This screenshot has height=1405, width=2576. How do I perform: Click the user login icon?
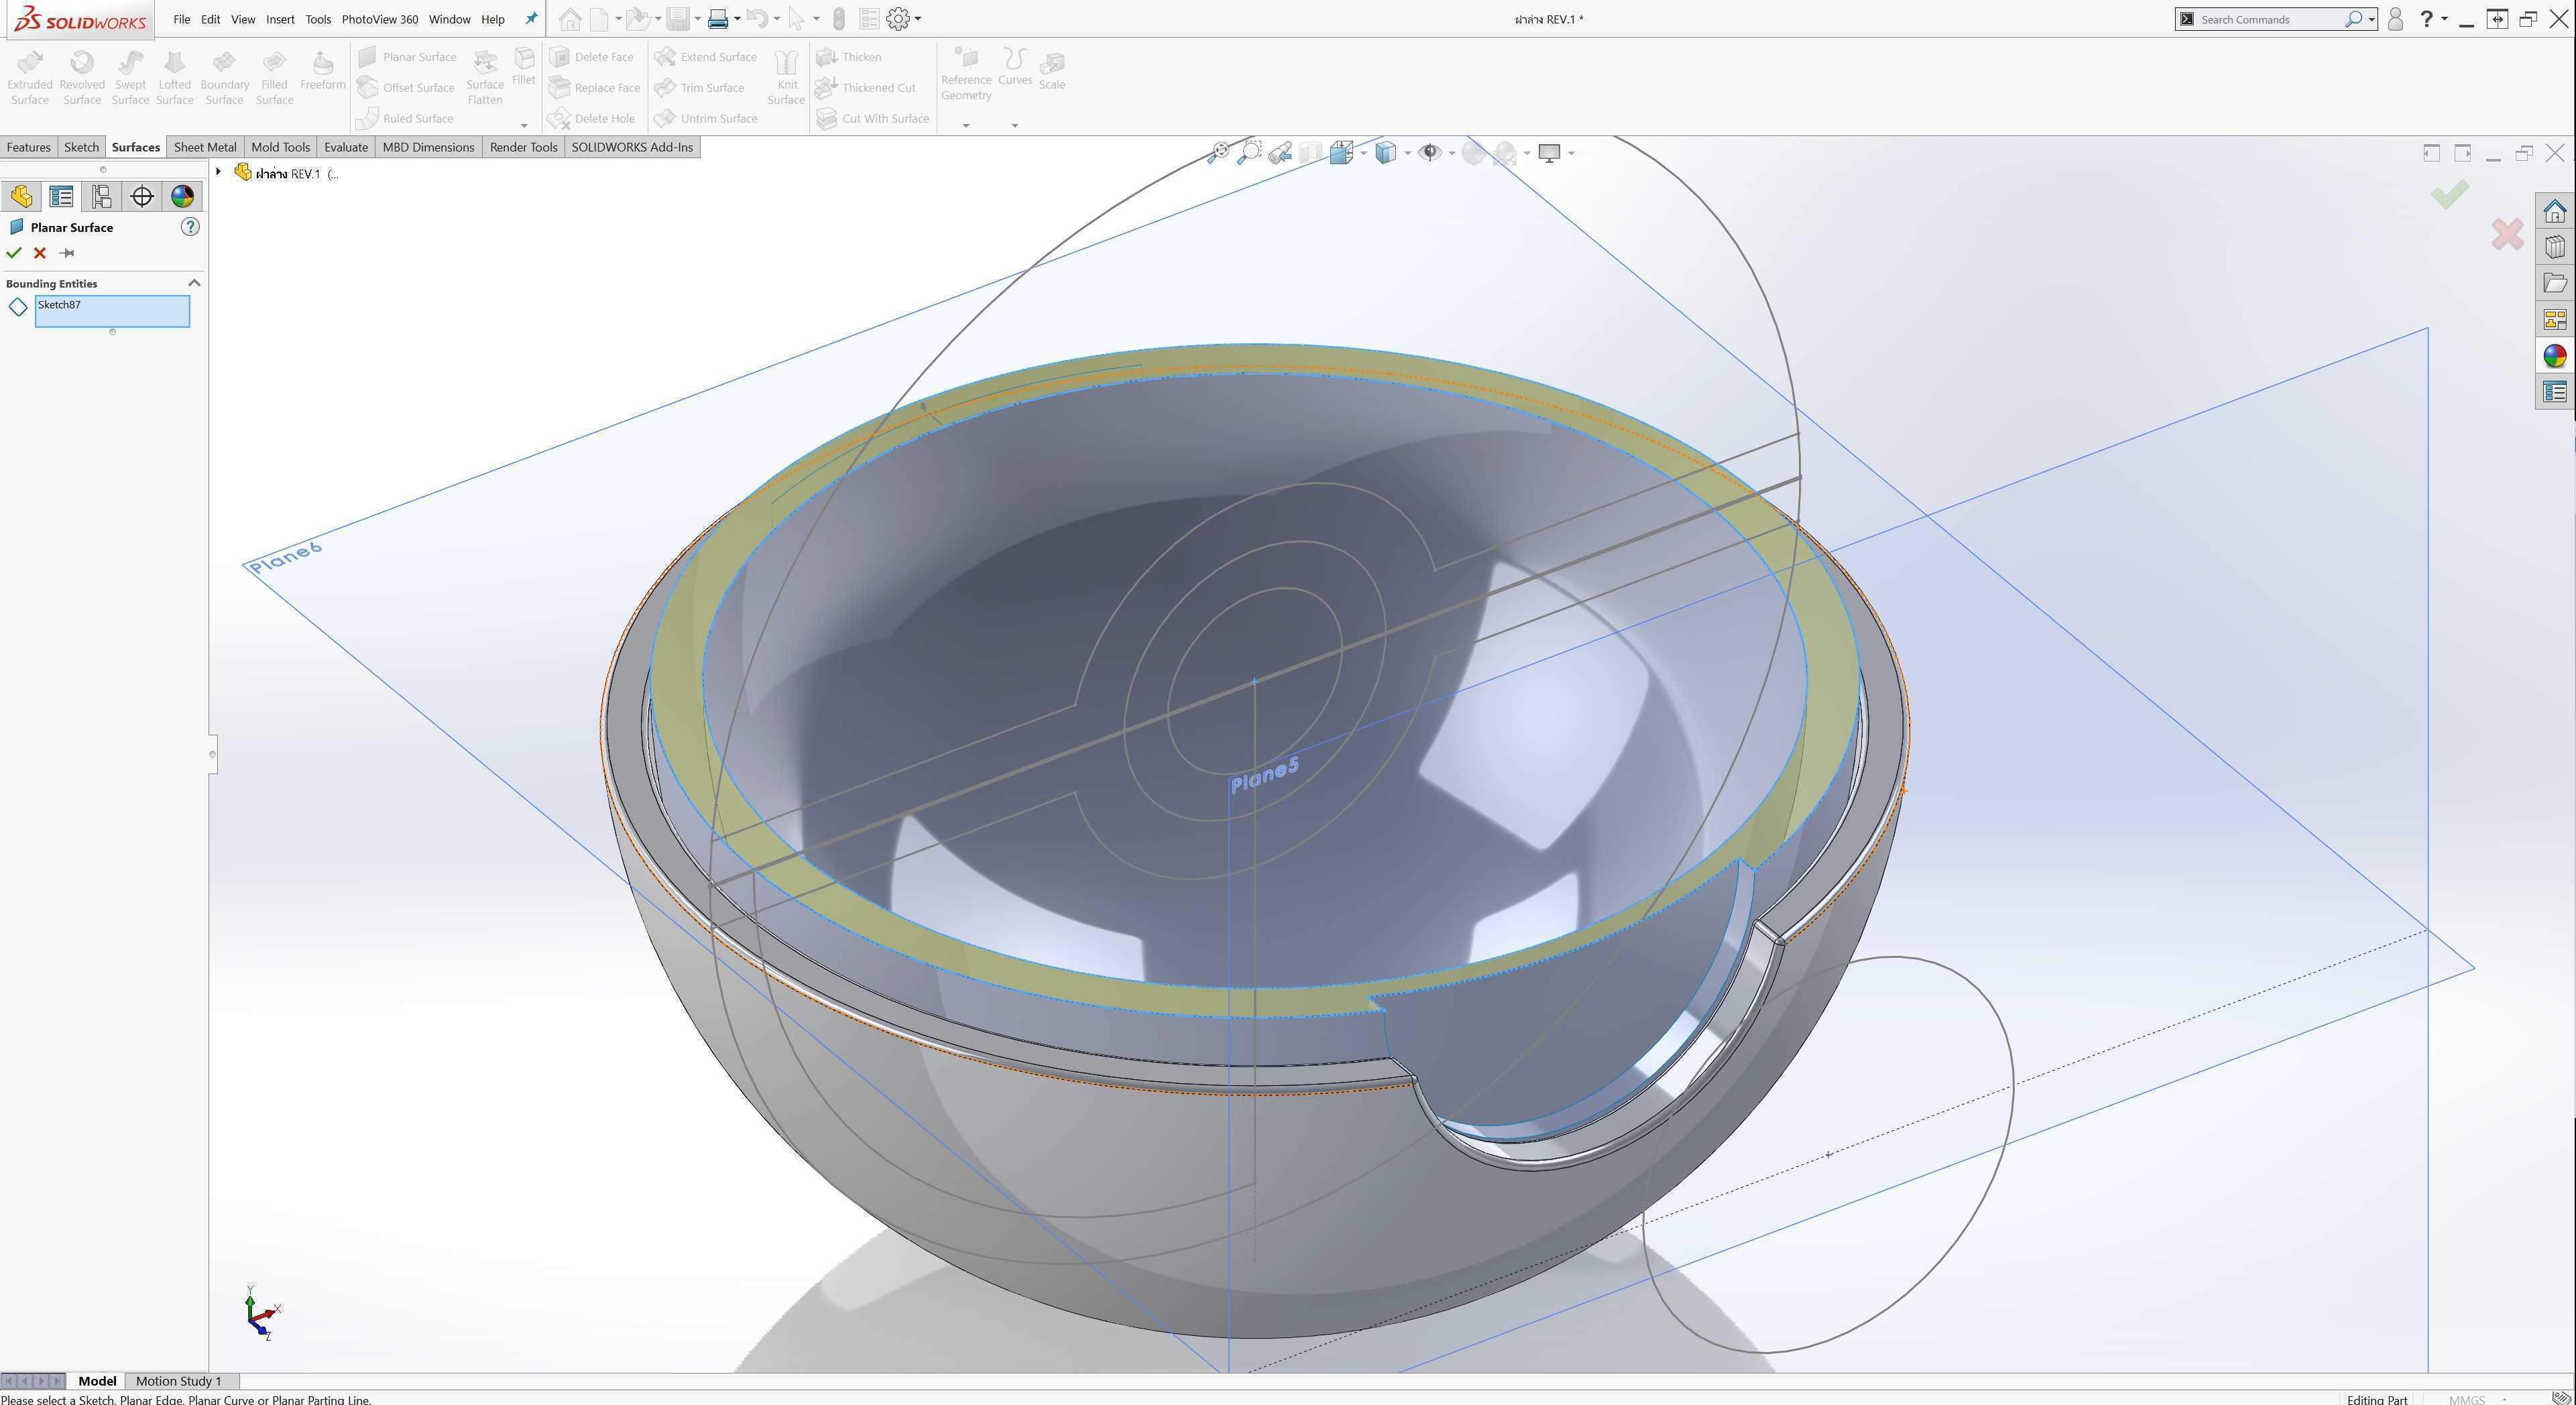point(2395,19)
